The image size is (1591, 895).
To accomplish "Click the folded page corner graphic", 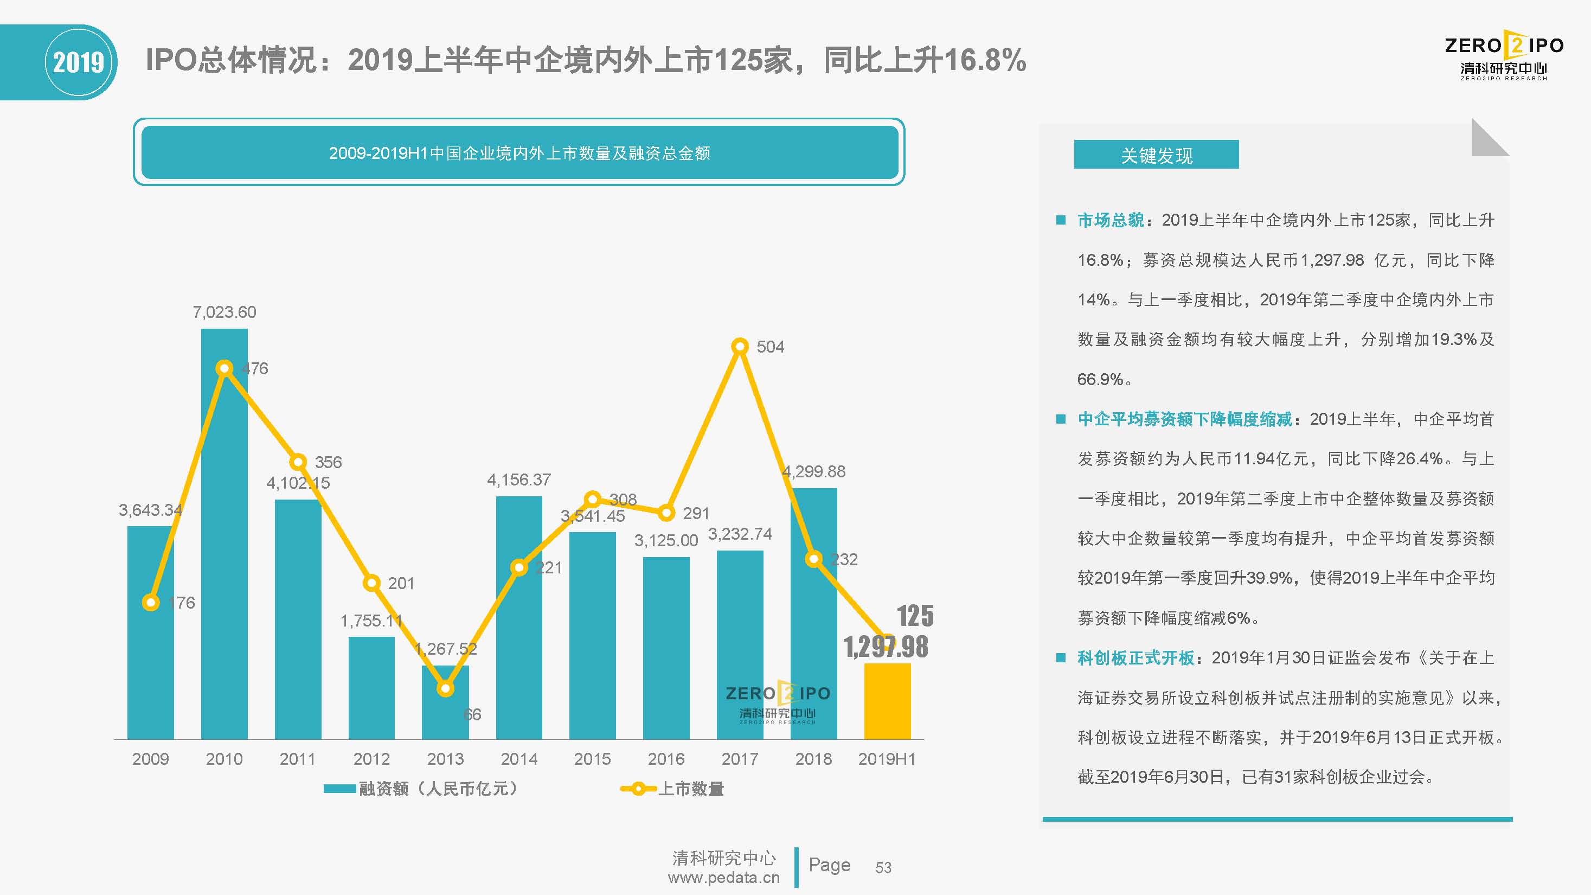I will tap(1490, 137).
